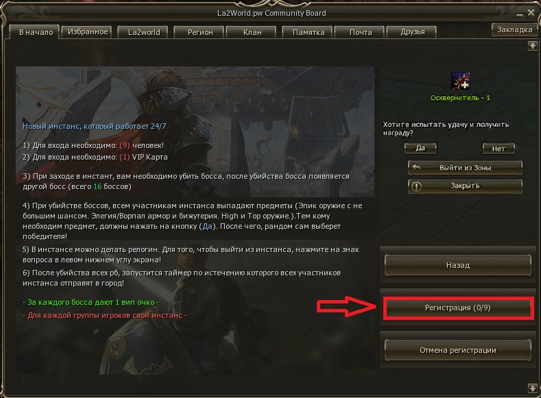This screenshot has height=398, width=541.
Task: Click the Закладка bookmark button
Action: point(514,30)
